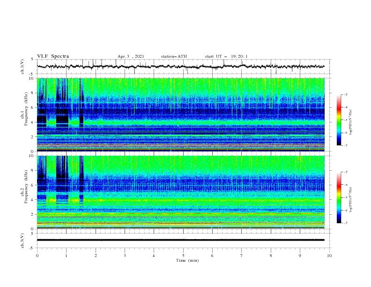
Task: Click the ch.1 spectrogram color scale bar
Action: click(x=339, y=120)
